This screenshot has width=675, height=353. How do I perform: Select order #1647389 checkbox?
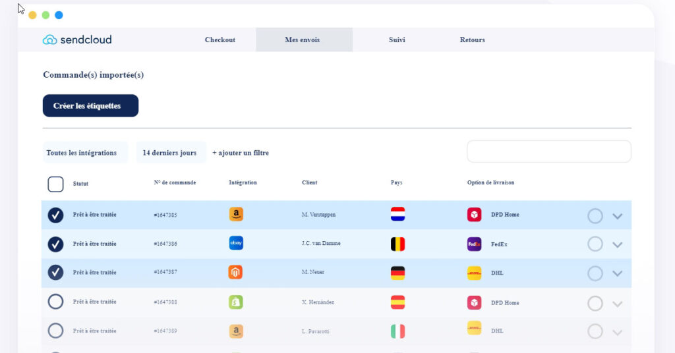(55, 331)
